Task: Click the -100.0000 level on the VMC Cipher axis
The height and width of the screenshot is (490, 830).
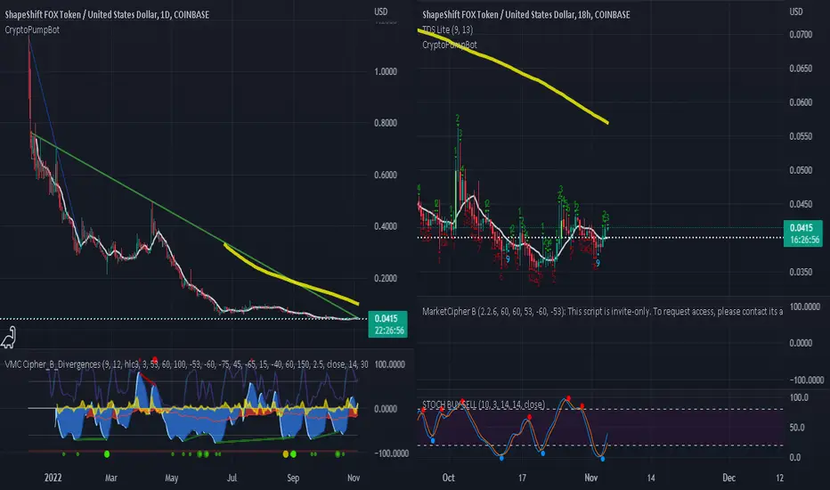Action: [391, 453]
